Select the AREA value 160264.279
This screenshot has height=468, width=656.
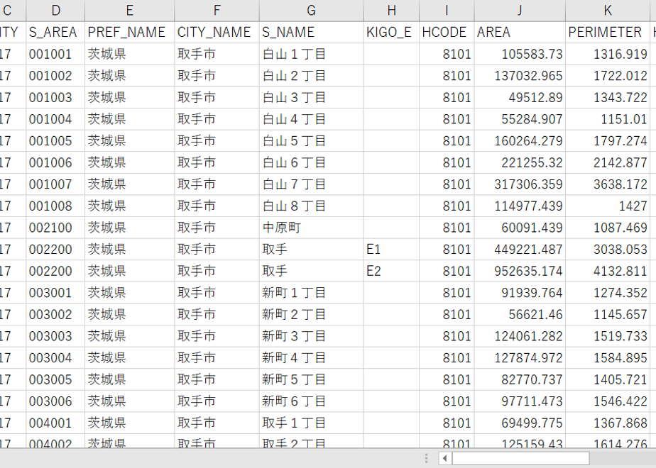(x=520, y=141)
